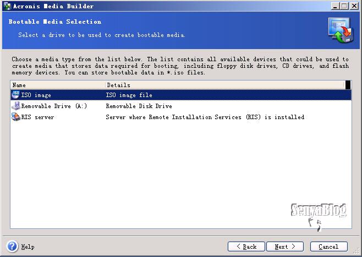Go back with the Back button
Image resolution: width=362 pixels, height=257 pixels.
(x=246, y=247)
